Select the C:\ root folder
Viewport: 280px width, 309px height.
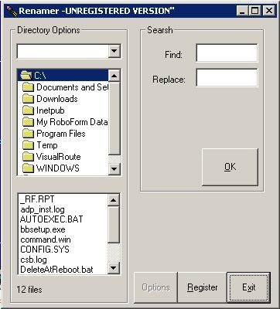[63, 76]
